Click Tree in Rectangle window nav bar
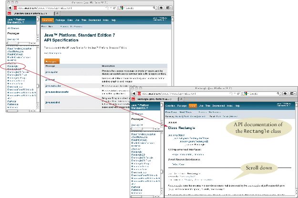Screen dimensions: 298x198 click(208, 106)
